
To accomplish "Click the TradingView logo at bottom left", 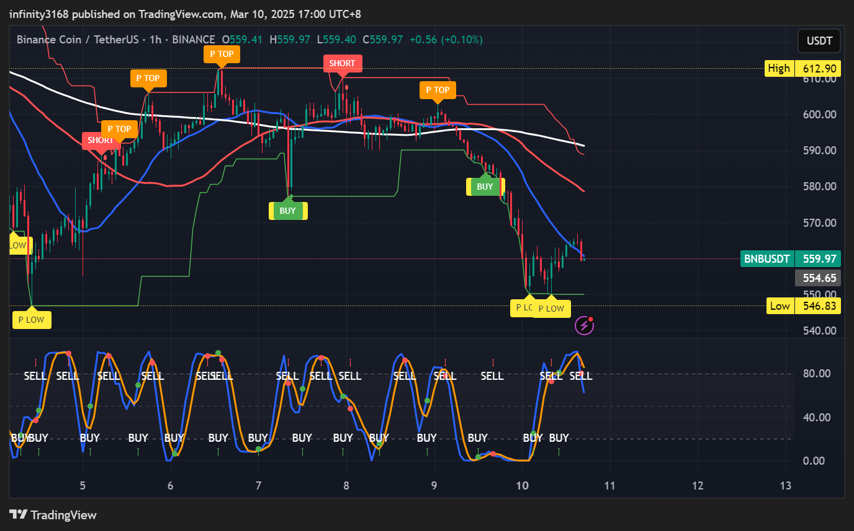I will [x=53, y=515].
